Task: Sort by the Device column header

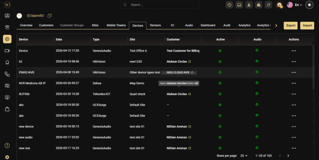Action: (x=24, y=40)
